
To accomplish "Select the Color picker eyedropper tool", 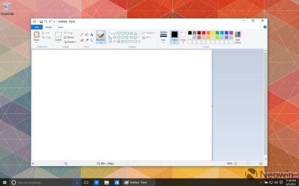I will pos(87,40).
